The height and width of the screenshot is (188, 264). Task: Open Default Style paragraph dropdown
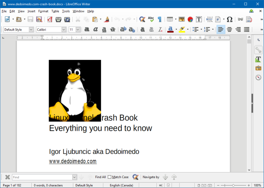click(x=31, y=30)
